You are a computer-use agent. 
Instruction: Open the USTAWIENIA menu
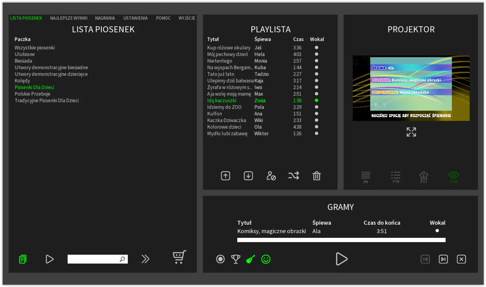(135, 18)
